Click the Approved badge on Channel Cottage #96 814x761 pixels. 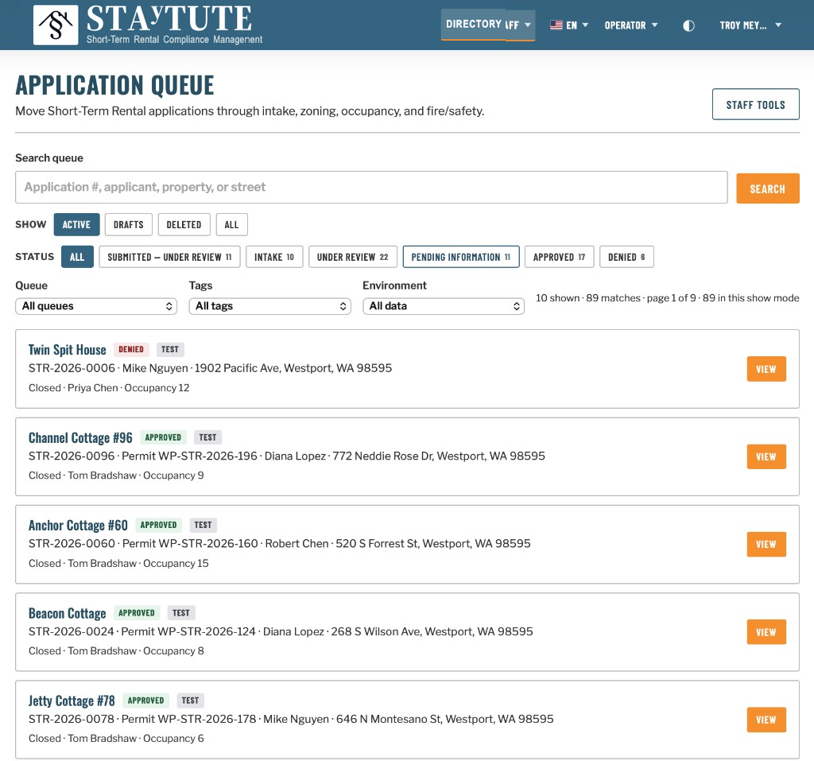coord(163,437)
